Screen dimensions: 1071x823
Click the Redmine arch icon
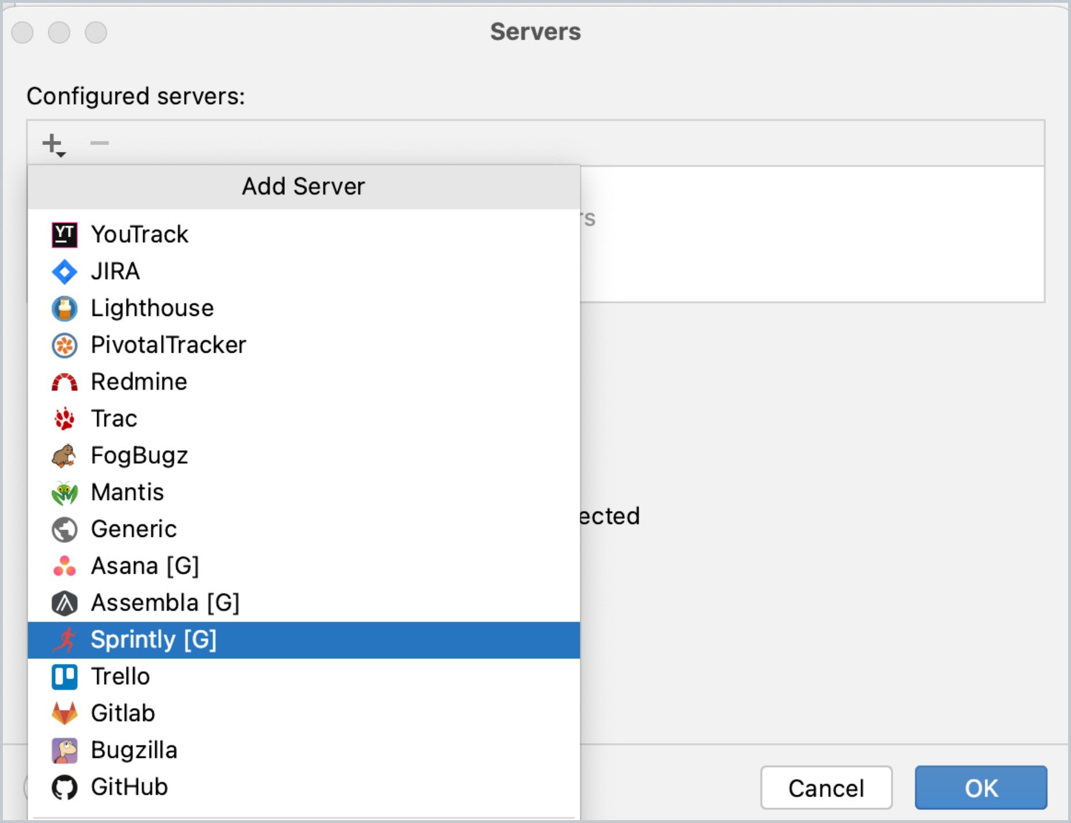tap(64, 382)
